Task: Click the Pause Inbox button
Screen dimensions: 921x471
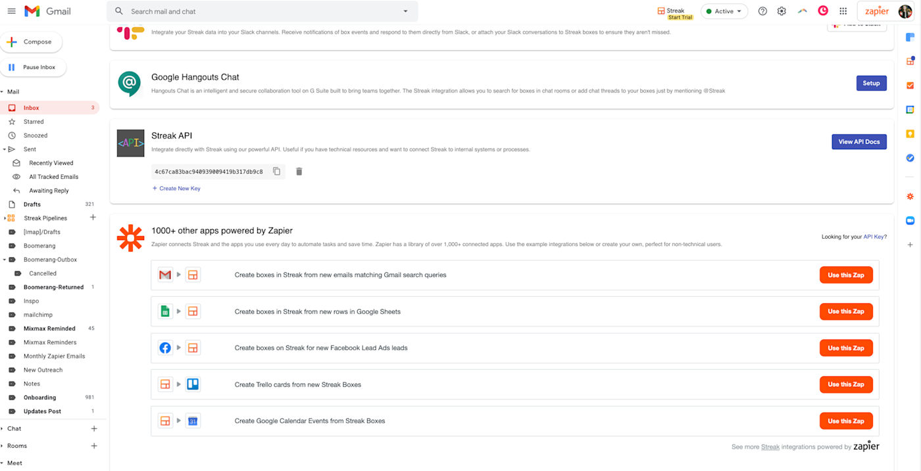Action: click(33, 67)
